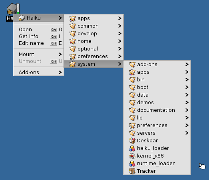Click the Tracker dog icon
The width and height of the screenshot is (209, 180).
(132, 171)
